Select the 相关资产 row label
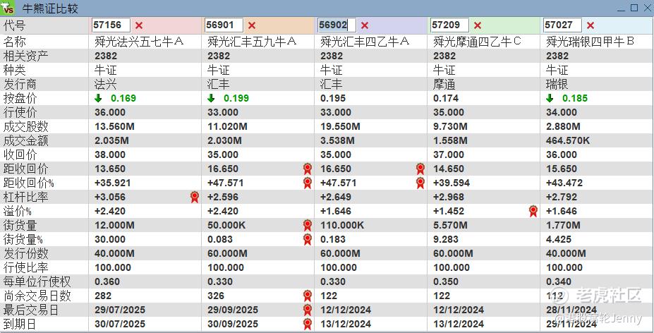 (x=26, y=56)
